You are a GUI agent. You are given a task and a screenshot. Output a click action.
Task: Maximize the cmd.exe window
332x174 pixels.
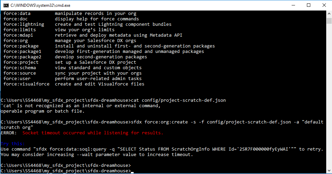[x=308, y=5]
